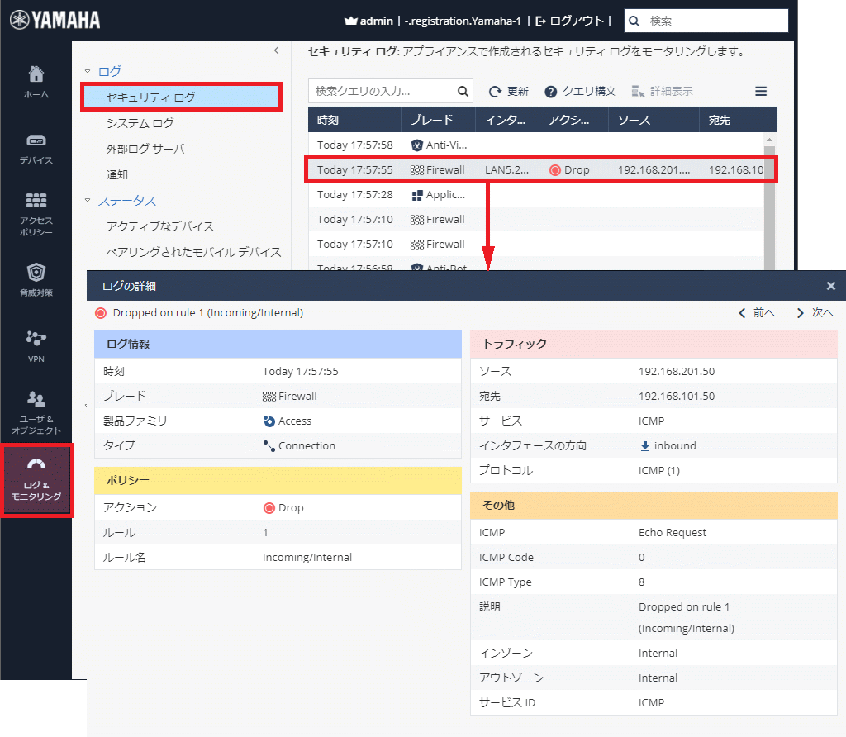Collapse the ログ tree section

point(88,72)
